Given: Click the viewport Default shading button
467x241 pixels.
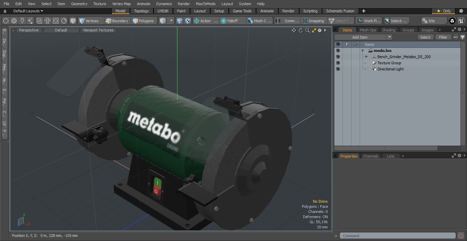Looking at the screenshot, I should [x=61, y=30].
